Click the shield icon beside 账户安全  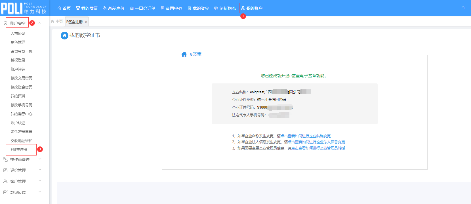click(5, 23)
